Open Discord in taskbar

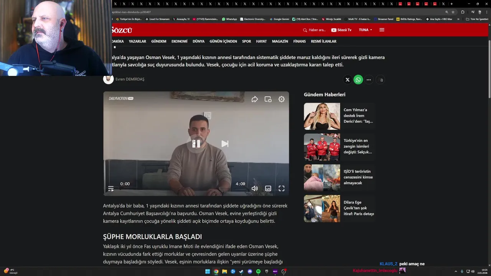(250, 271)
